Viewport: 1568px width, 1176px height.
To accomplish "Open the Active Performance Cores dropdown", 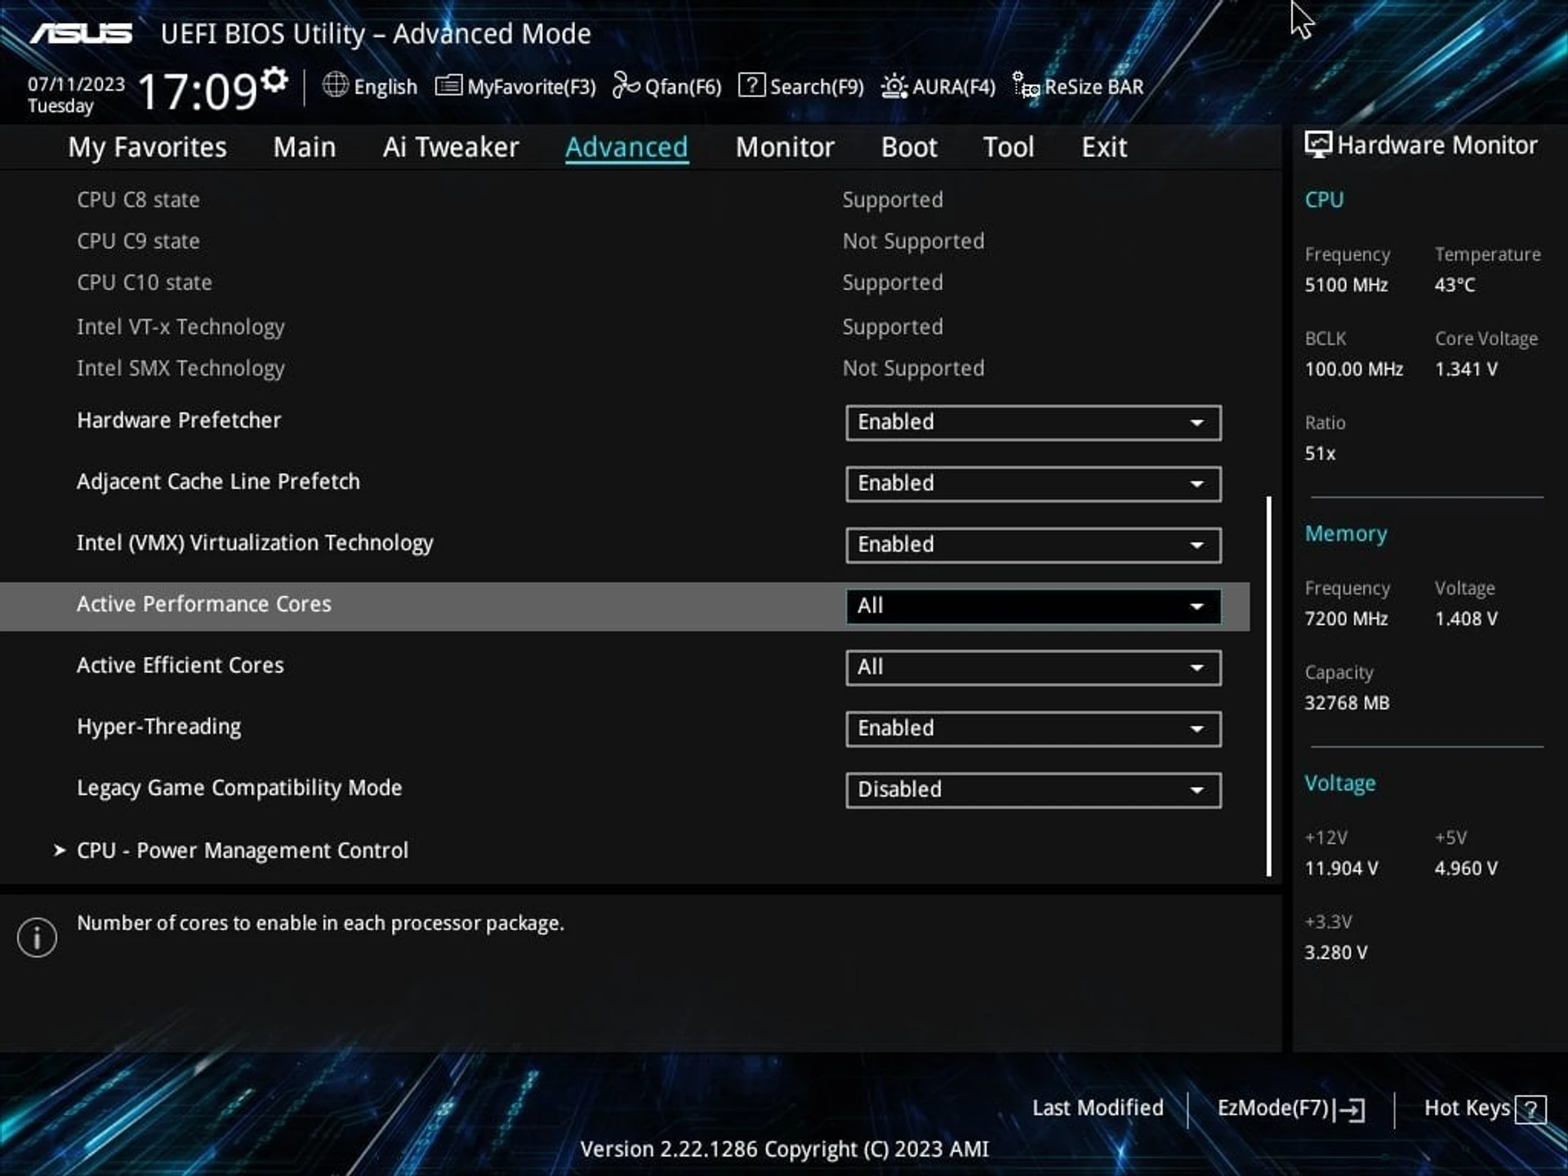I will tap(1033, 607).
